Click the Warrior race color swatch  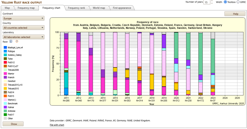5,74
